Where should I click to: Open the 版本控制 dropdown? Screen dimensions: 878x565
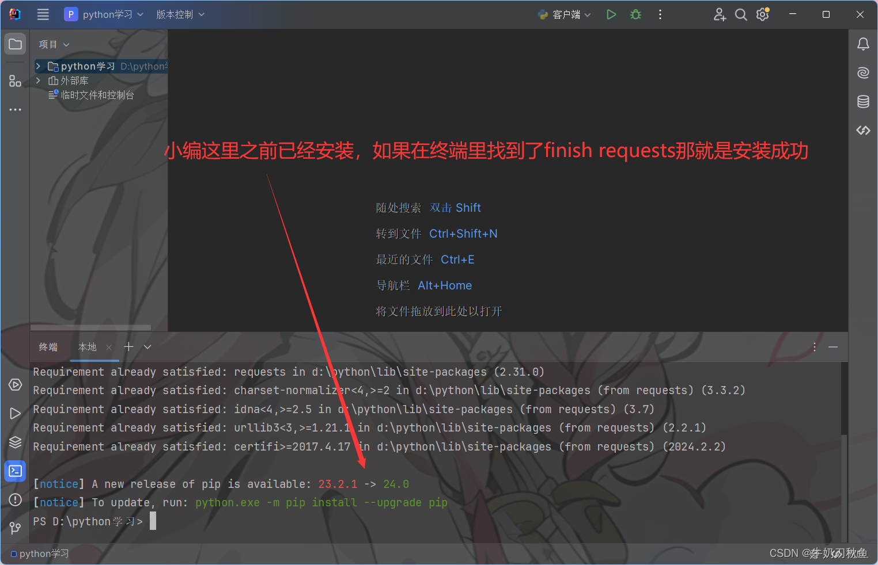(180, 14)
